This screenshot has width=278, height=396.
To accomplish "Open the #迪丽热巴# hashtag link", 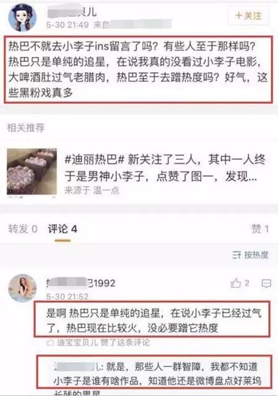I will click(x=95, y=160).
